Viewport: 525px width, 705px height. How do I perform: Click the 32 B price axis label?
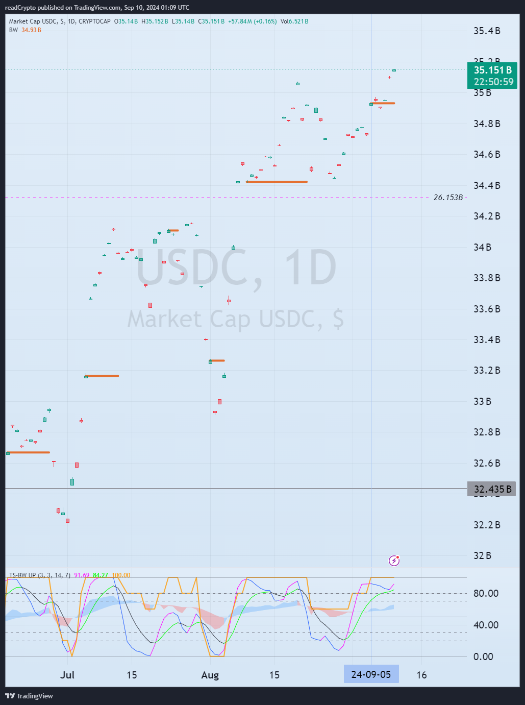point(483,555)
